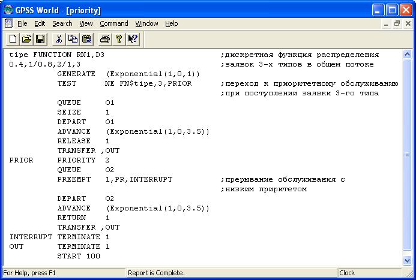Click the vertical scrollbar up arrow

point(407,55)
